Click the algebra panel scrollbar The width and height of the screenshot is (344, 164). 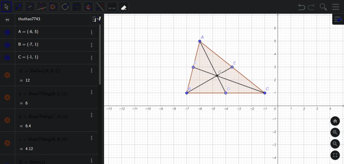(100, 55)
